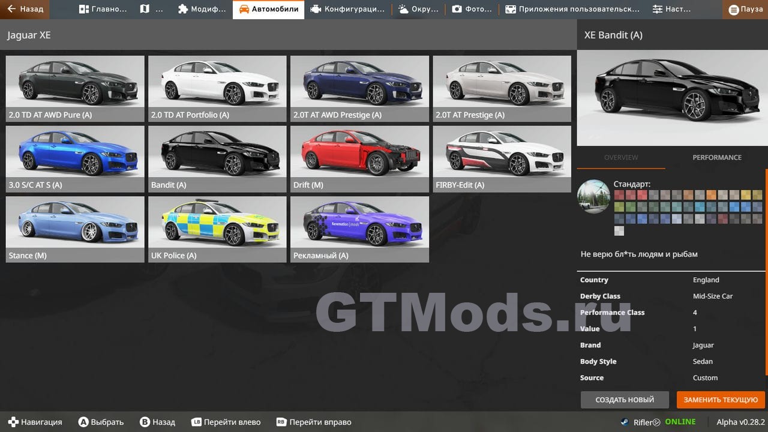Click the ЗАМЕНИТЬ ТЕКУЩУЮ button
This screenshot has height=432, width=768.
[x=721, y=400]
